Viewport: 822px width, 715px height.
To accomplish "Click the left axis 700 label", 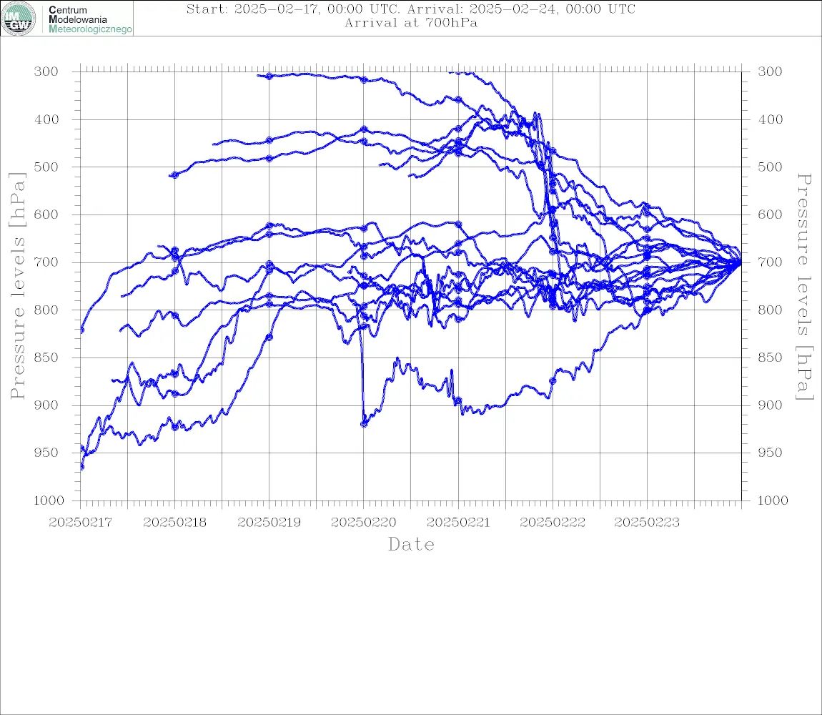I will [46, 262].
